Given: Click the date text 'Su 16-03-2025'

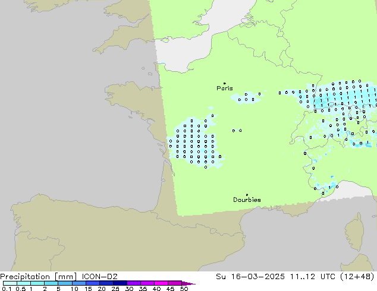Looking at the screenshot, I should pyautogui.click(x=250, y=277).
